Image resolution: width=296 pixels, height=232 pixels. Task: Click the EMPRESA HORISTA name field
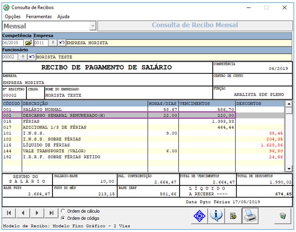[x=179, y=43]
